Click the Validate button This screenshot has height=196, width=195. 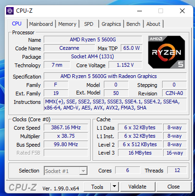137,187
